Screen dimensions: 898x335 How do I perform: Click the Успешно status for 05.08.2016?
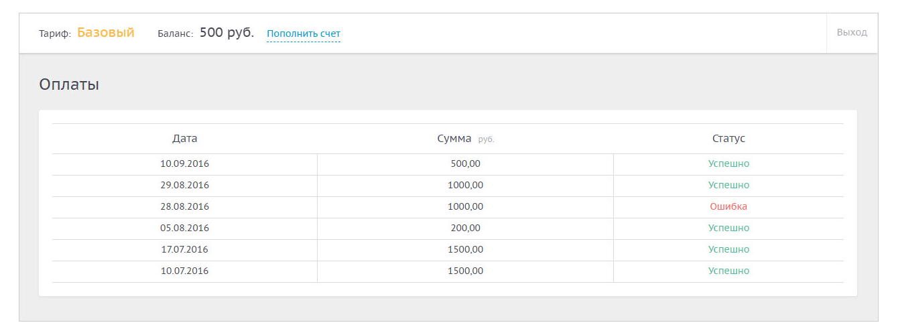pyautogui.click(x=728, y=228)
